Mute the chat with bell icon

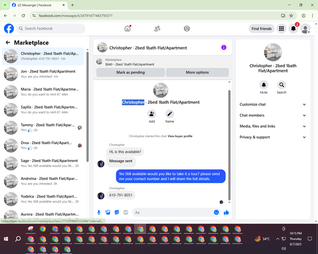coord(264,85)
